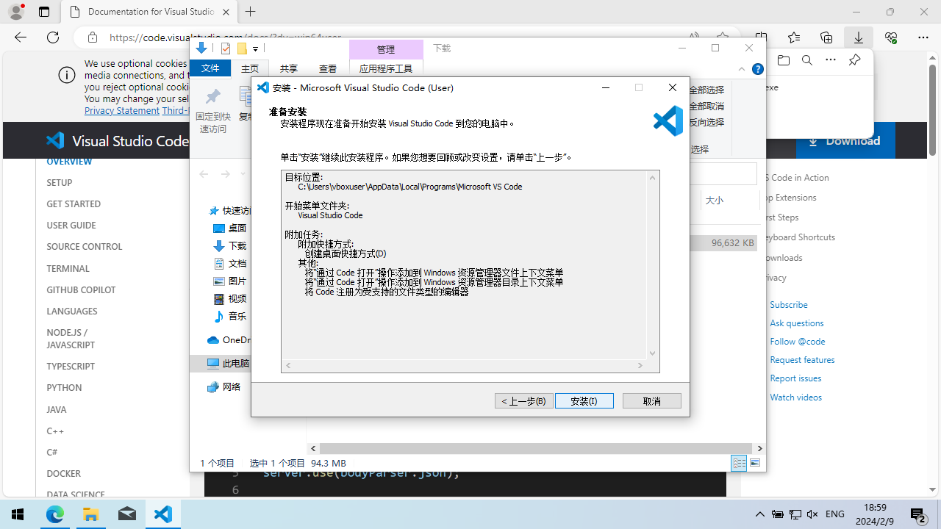Image resolution: width=941 pixels, height=529 pixels.
Task: Open more options in Edge downloads popup
Action: (x=831, y=60)
